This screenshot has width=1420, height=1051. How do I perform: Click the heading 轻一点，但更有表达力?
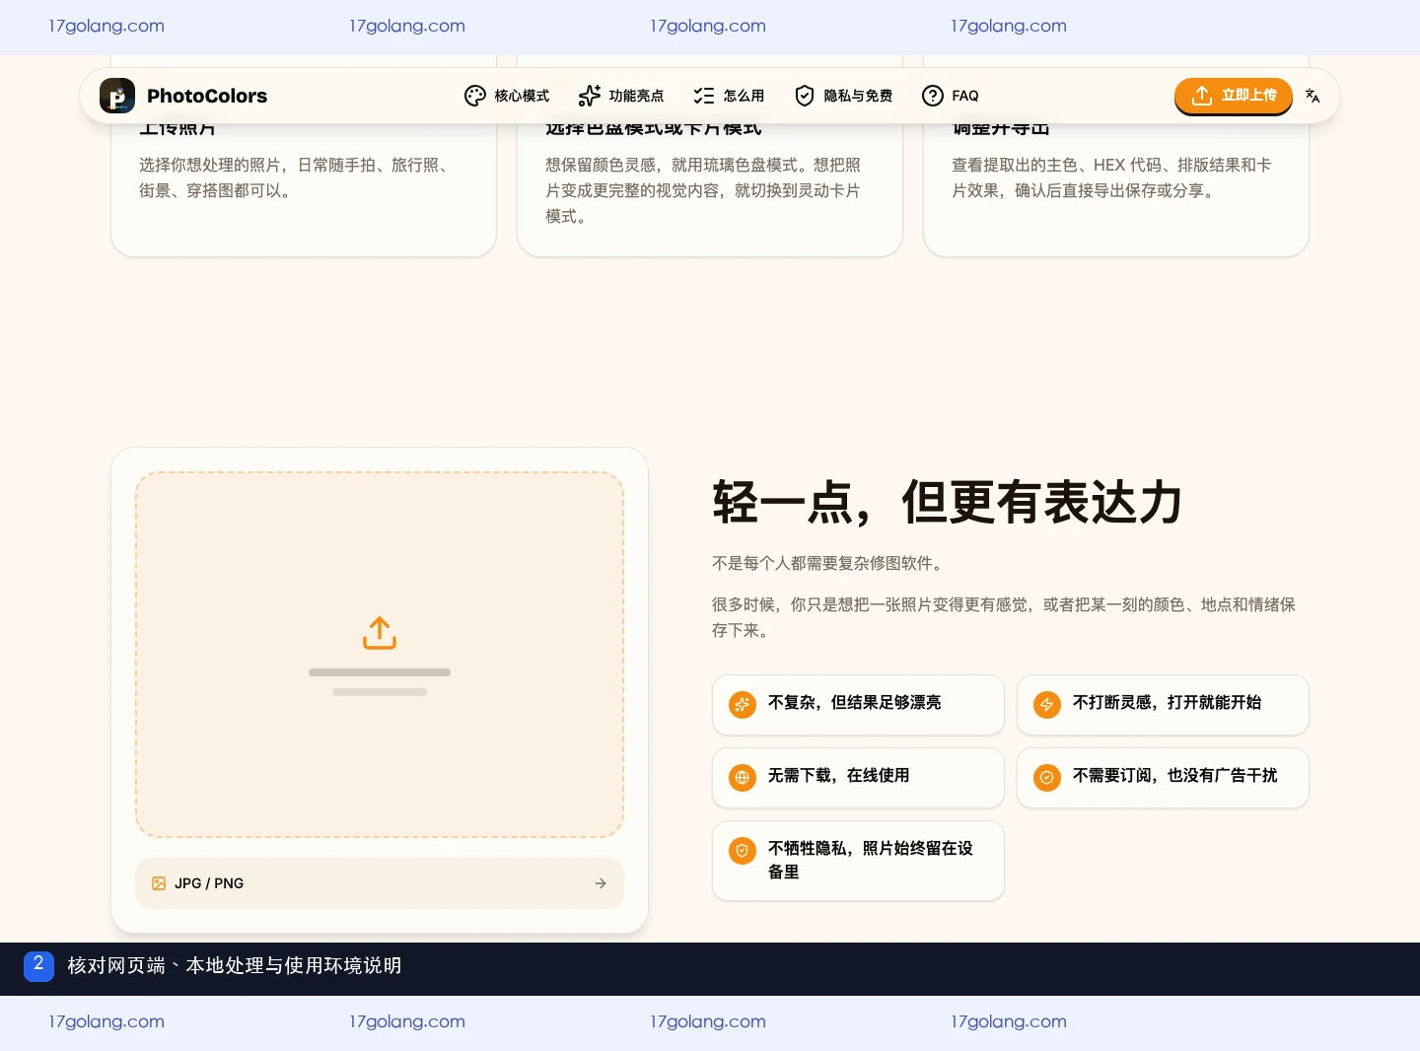(948, 502)
